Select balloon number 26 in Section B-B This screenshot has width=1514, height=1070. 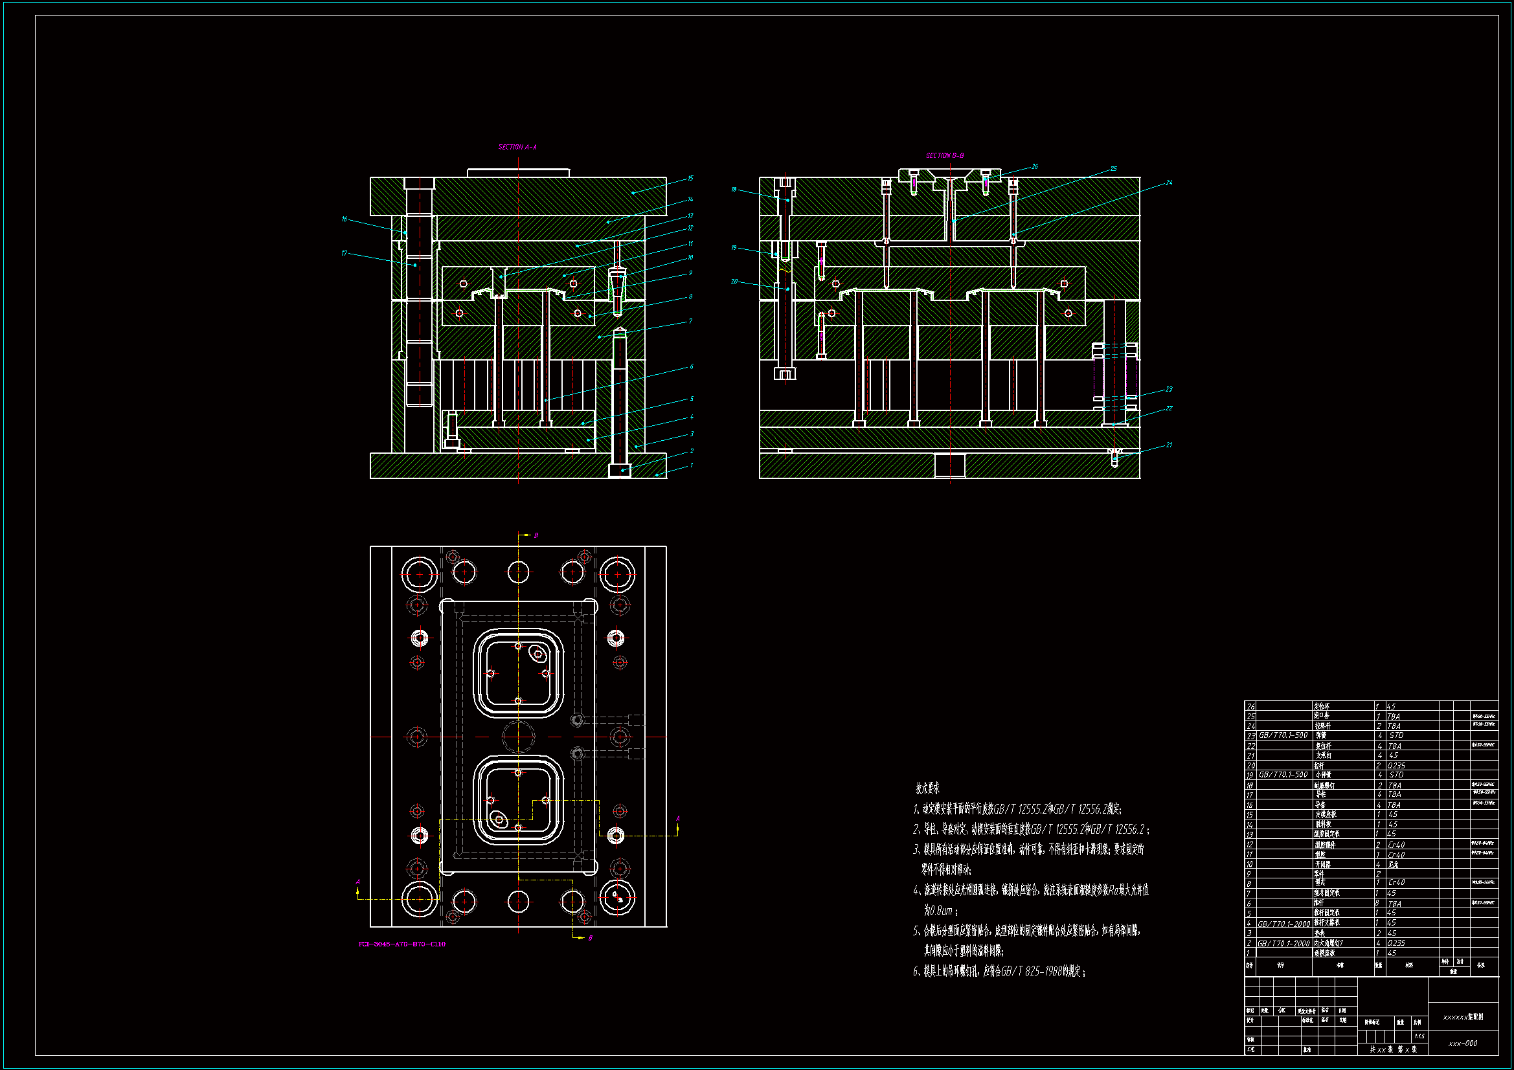point(1035,167)
